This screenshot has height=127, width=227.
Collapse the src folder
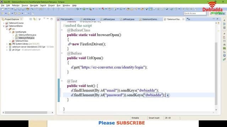pyautogui.click(x=7, y=29)
